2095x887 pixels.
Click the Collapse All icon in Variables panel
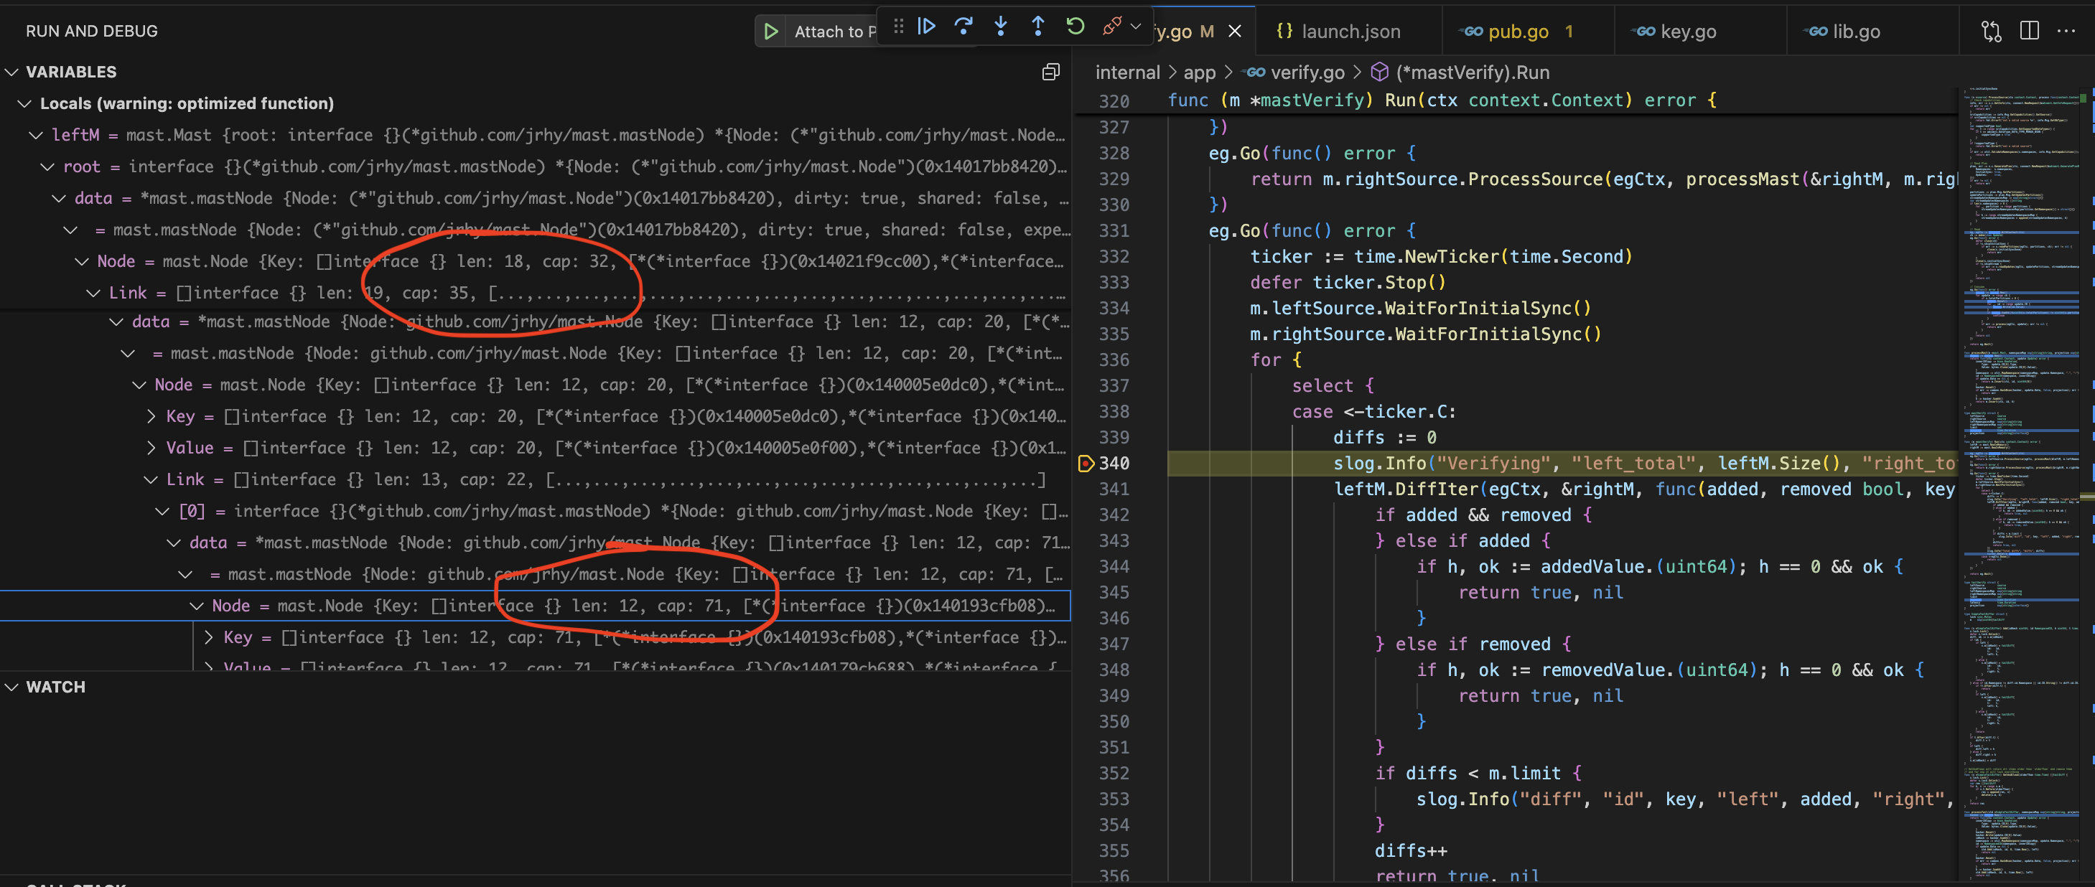(1050, 72)
